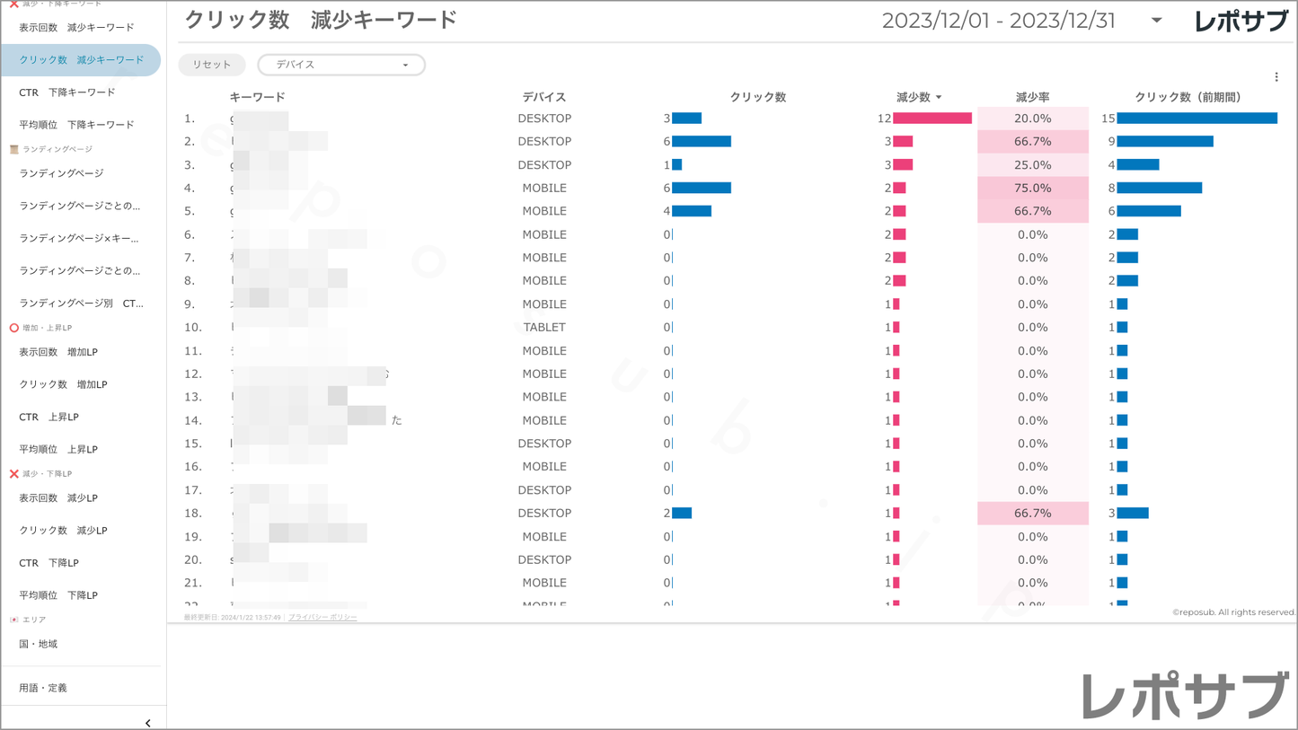Viewport: 1298px width, 730px height.
Task: Expand the date range picker arrow
Action: pyautogui.click(x=1156, y=21)
